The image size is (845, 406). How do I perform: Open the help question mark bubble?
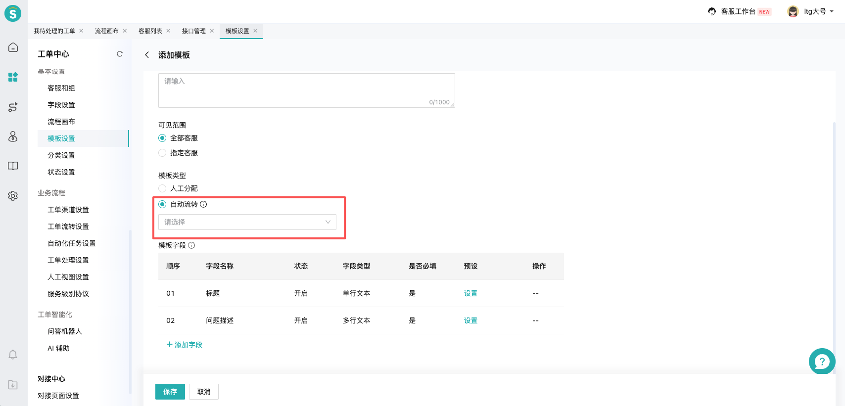coord(822,361)
